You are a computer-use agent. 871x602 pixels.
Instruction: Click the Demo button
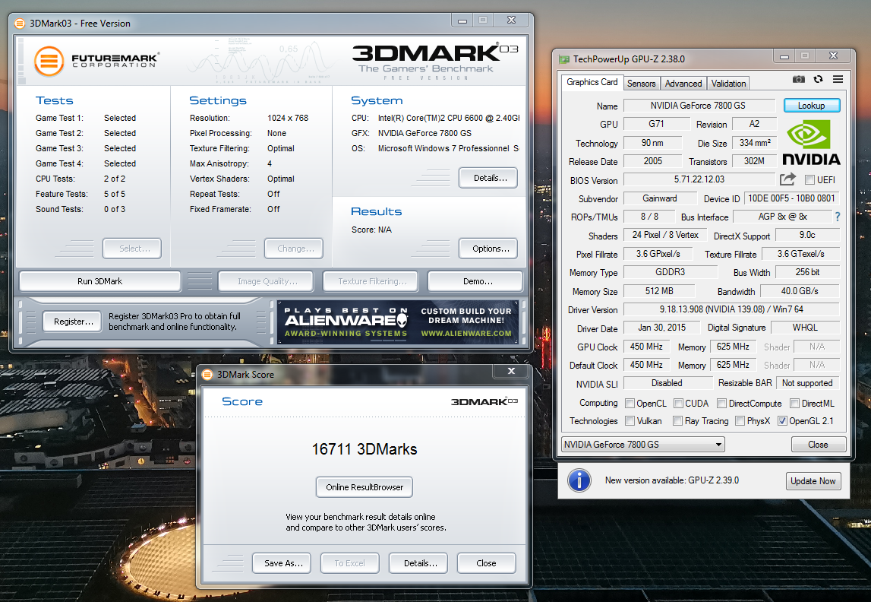pyautogui.click(x=475, y=281)
